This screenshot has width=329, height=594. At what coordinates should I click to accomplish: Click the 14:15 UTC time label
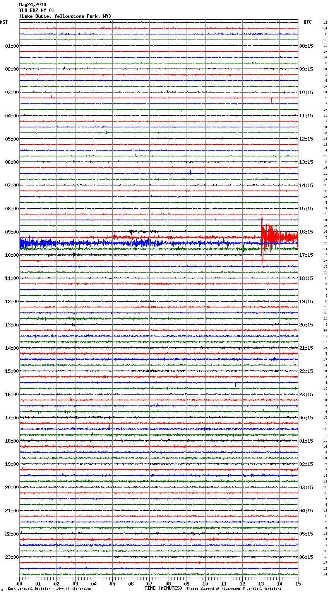click(x=306, y=185)
